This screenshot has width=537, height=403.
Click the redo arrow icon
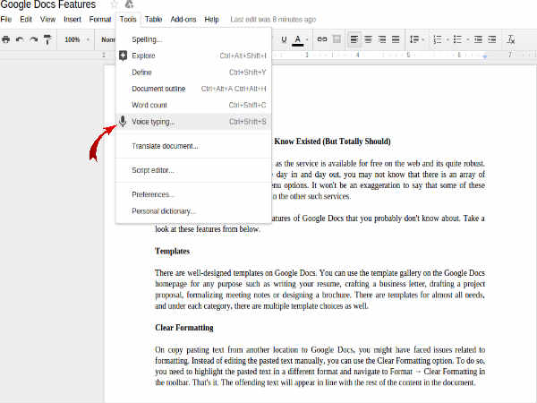tap(34, 39)
